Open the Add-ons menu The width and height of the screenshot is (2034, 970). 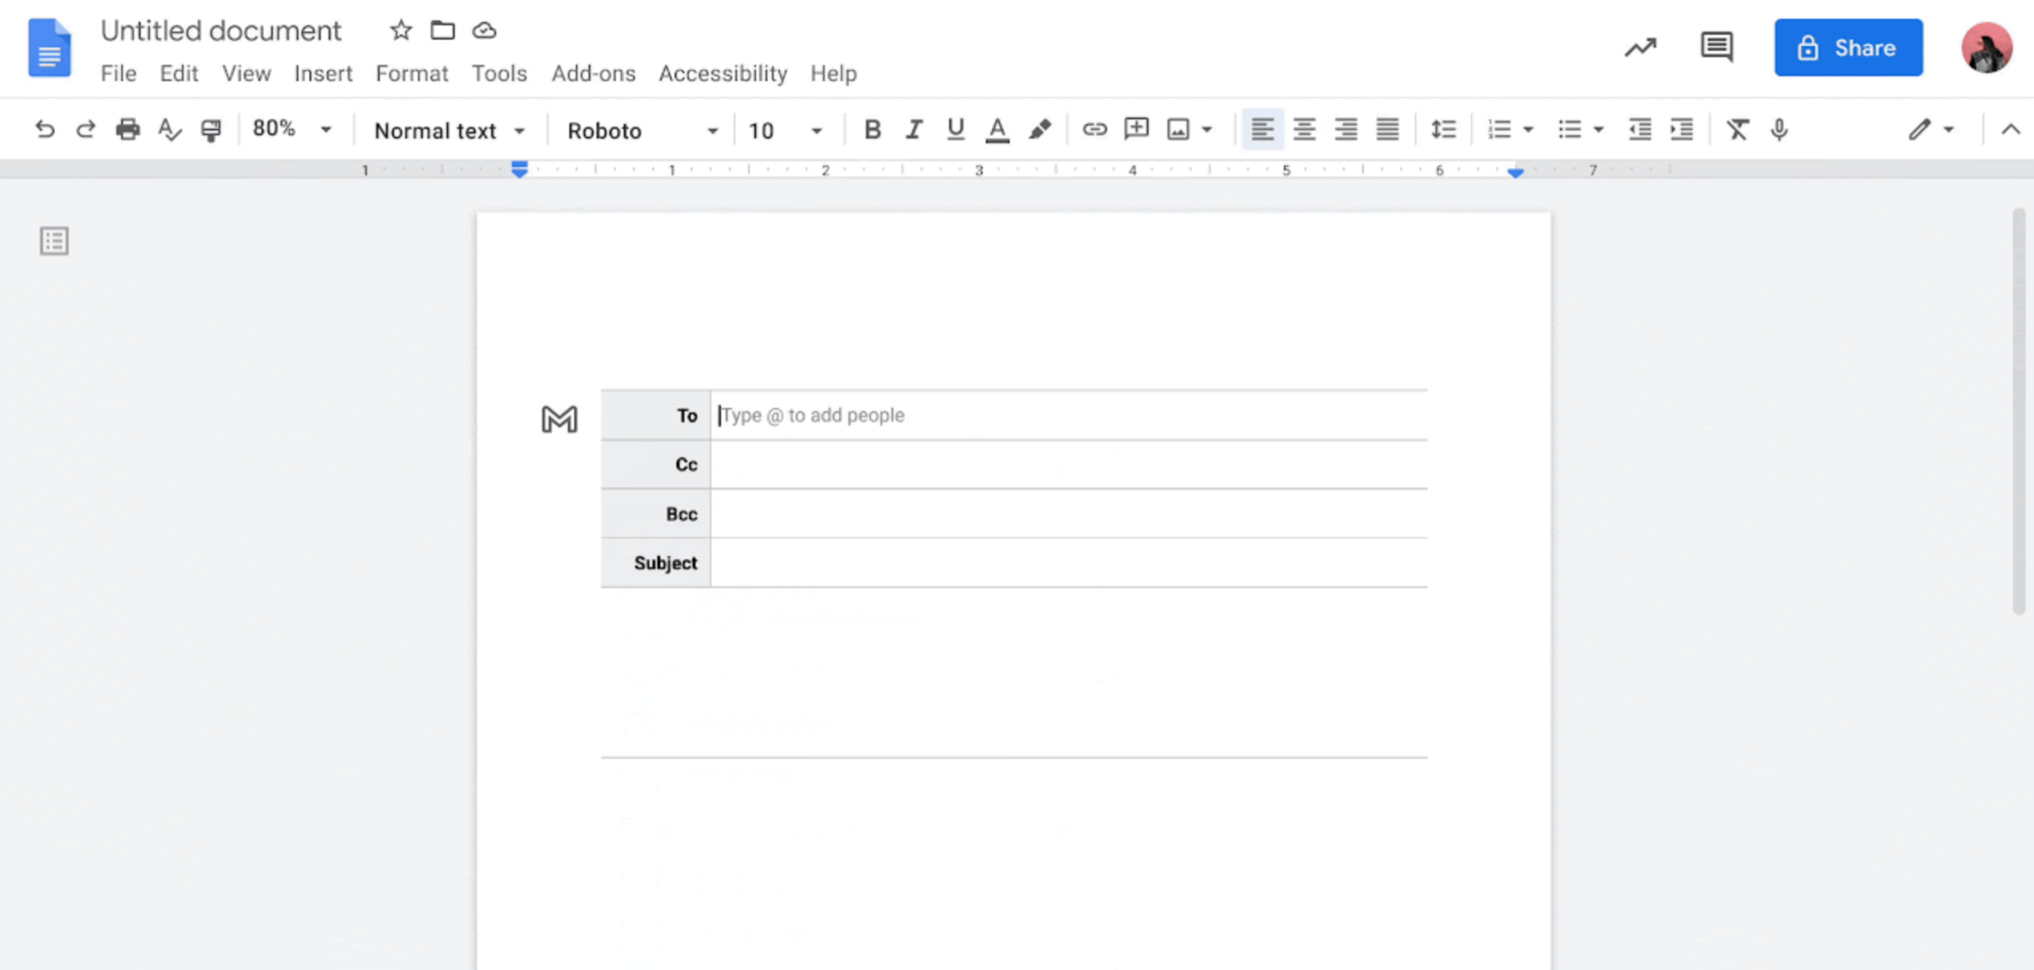(x=593, y=73)
